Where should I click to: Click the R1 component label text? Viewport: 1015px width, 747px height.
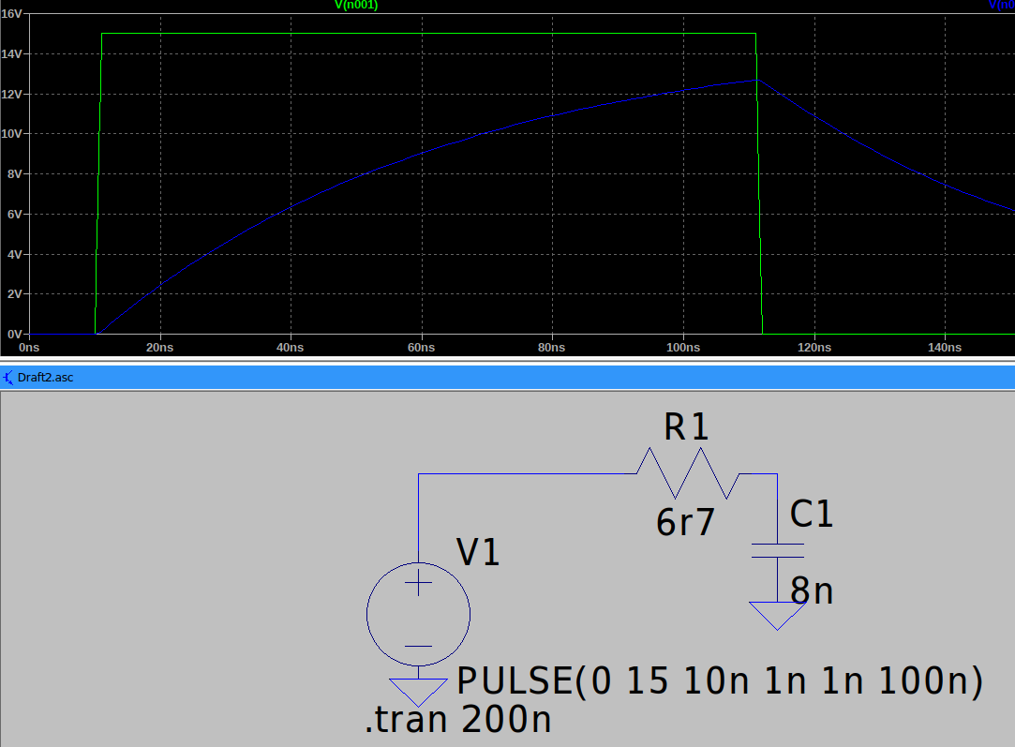click(684, 428)
